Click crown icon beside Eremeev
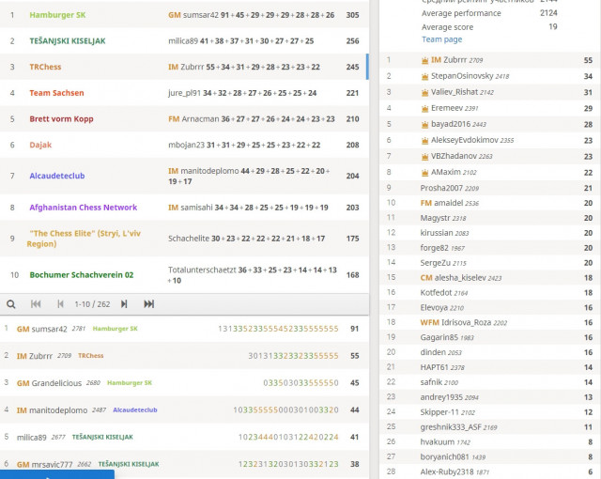The width and height of the screenshot is (601, 479). coord(424,108)
